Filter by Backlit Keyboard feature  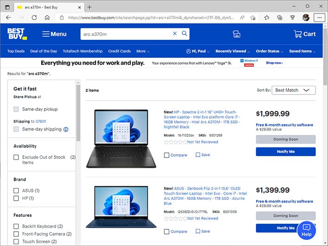[16, 227]
